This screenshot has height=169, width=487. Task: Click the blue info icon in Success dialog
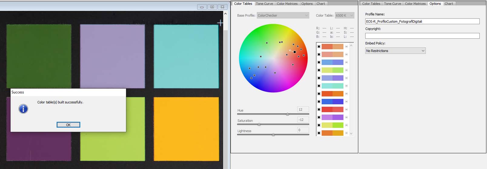23,109
